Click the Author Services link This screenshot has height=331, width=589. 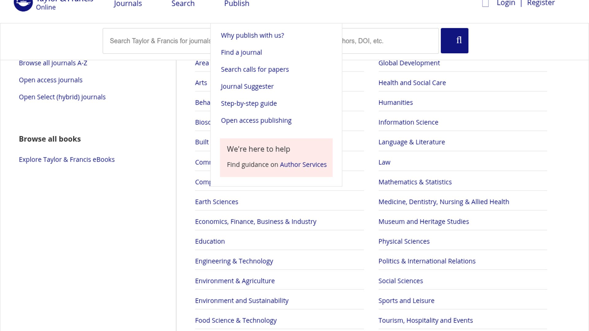click(x=303, y=165)
